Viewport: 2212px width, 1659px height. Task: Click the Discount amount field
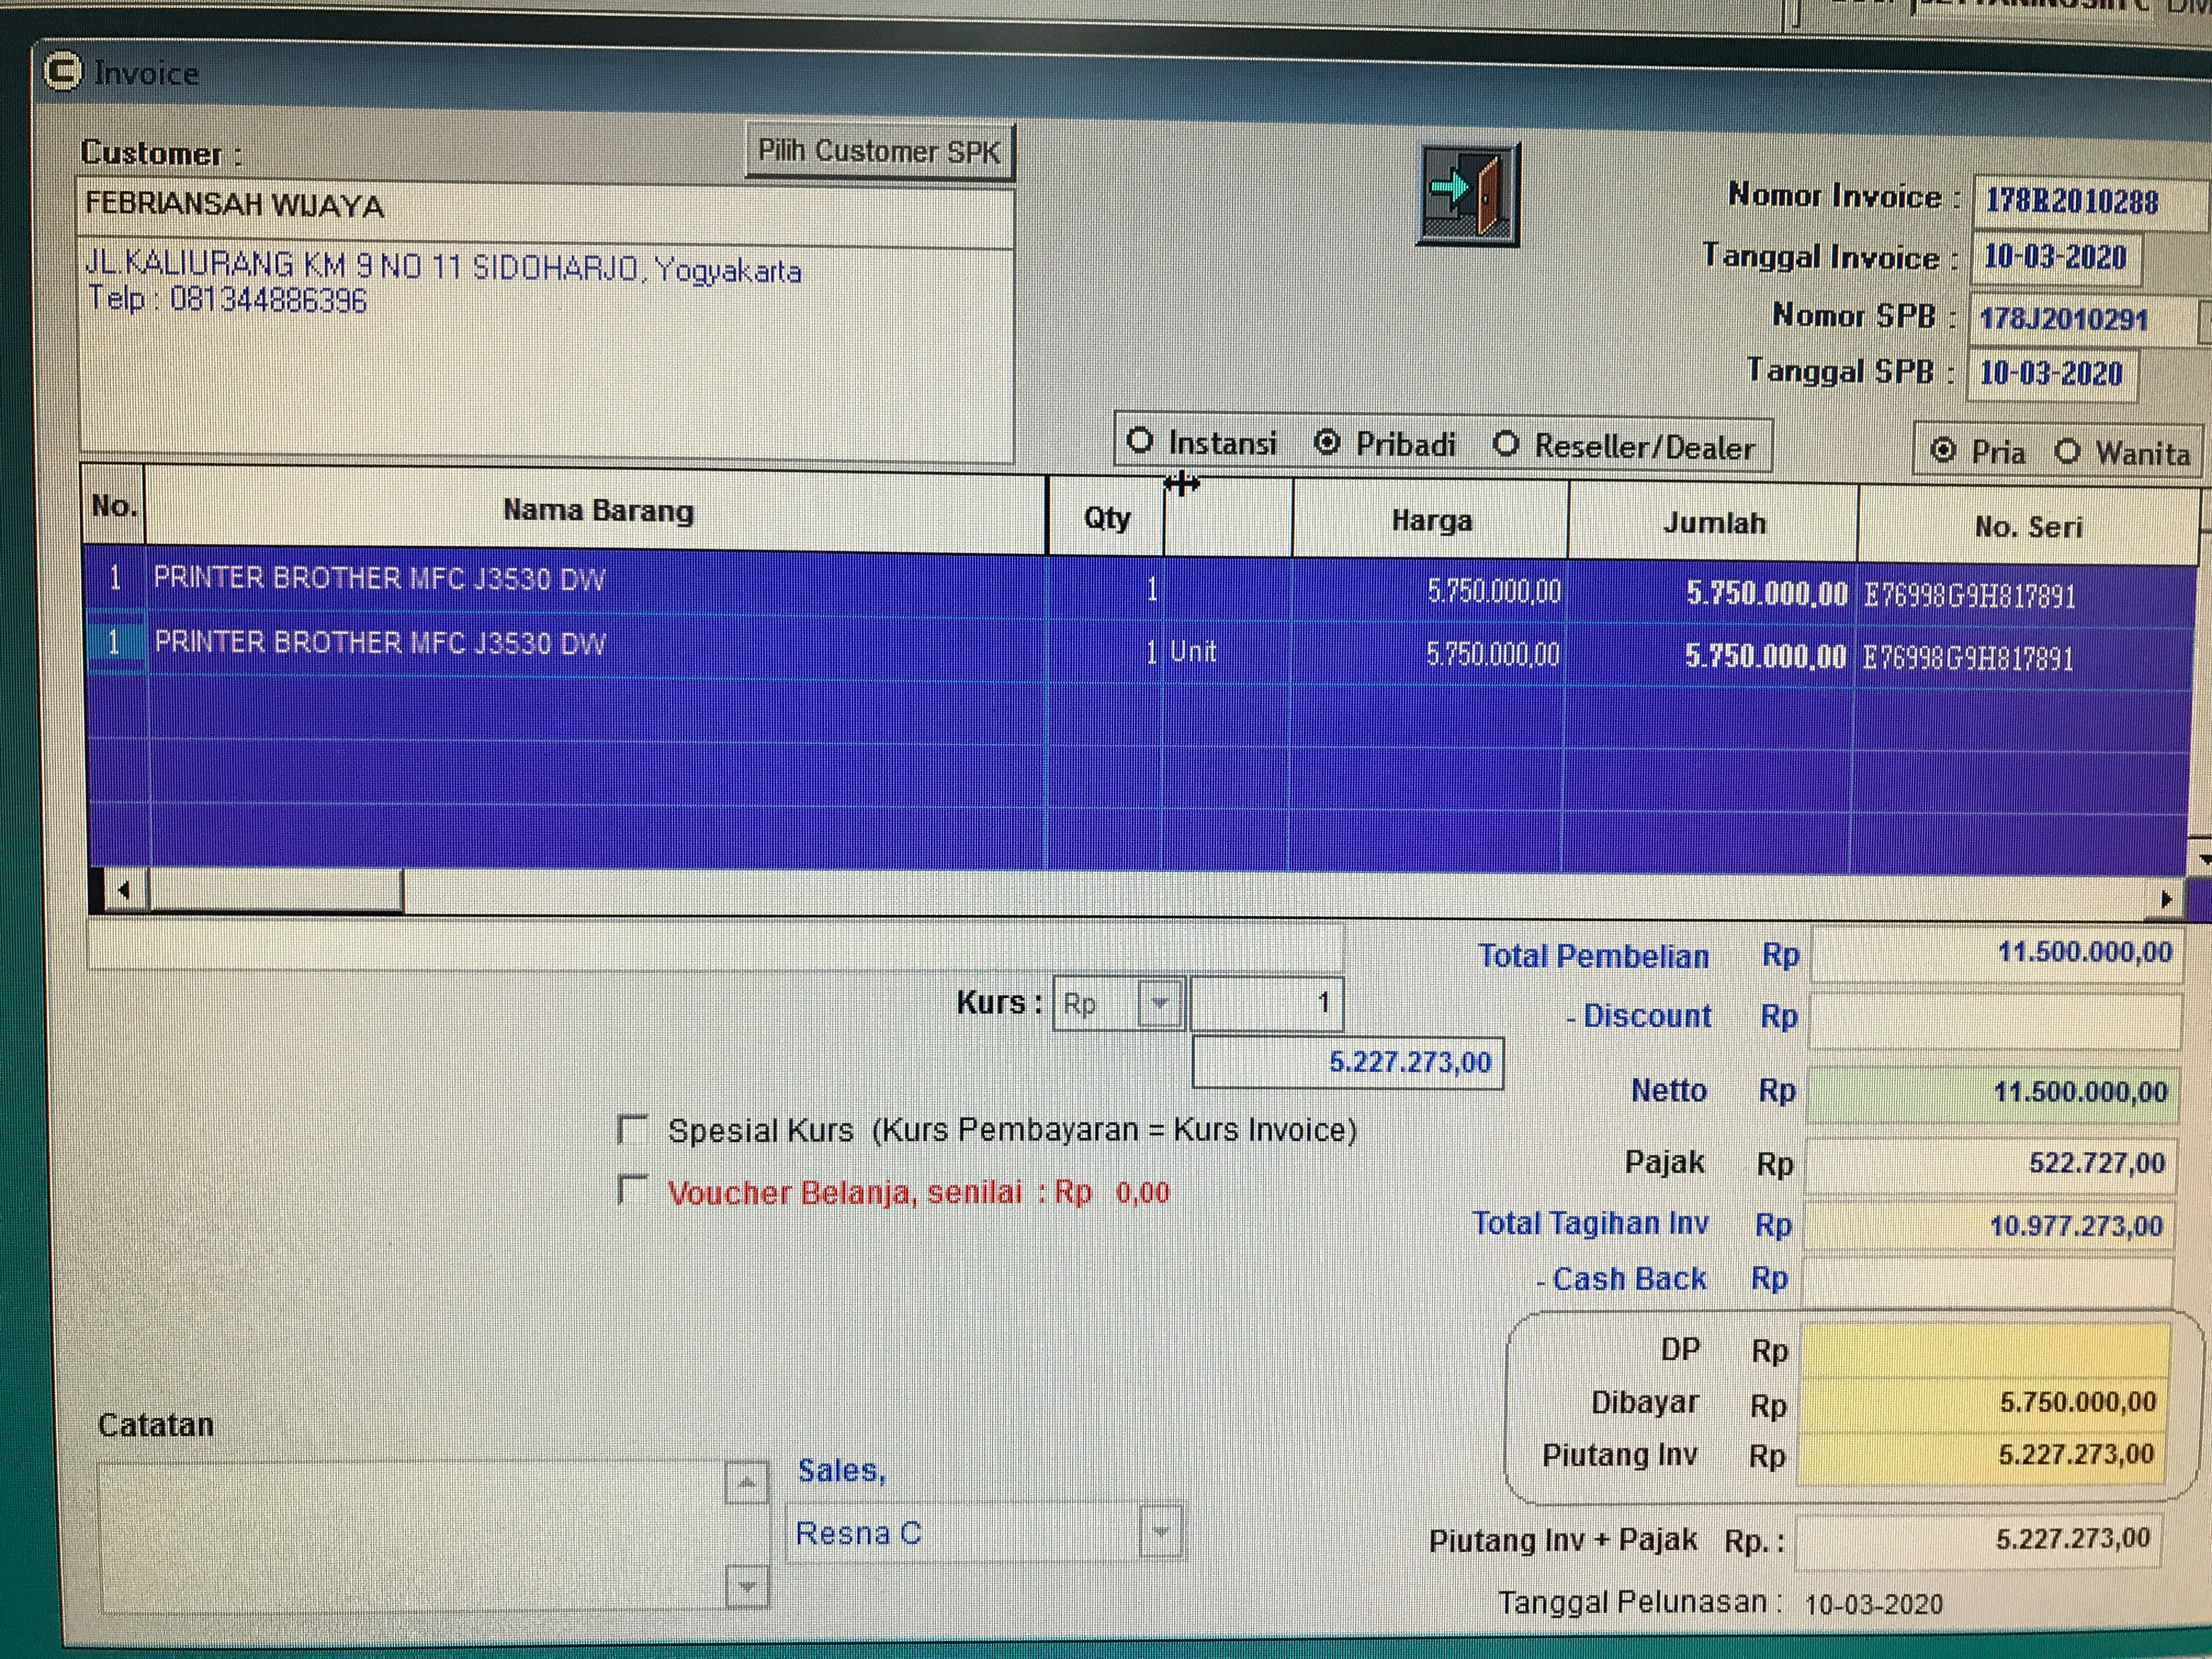coord(1994,1020)
